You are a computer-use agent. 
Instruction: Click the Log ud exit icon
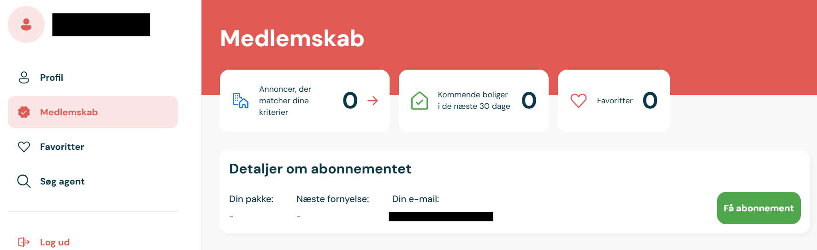24,242
